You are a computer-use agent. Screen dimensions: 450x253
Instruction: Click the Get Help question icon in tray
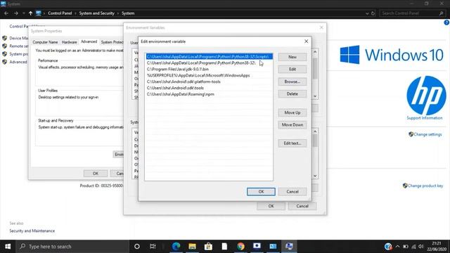coord(388,247)
